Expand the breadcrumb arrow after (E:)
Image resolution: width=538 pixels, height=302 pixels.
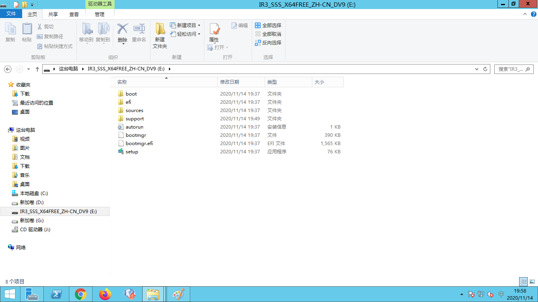click(x=170, y=69)
